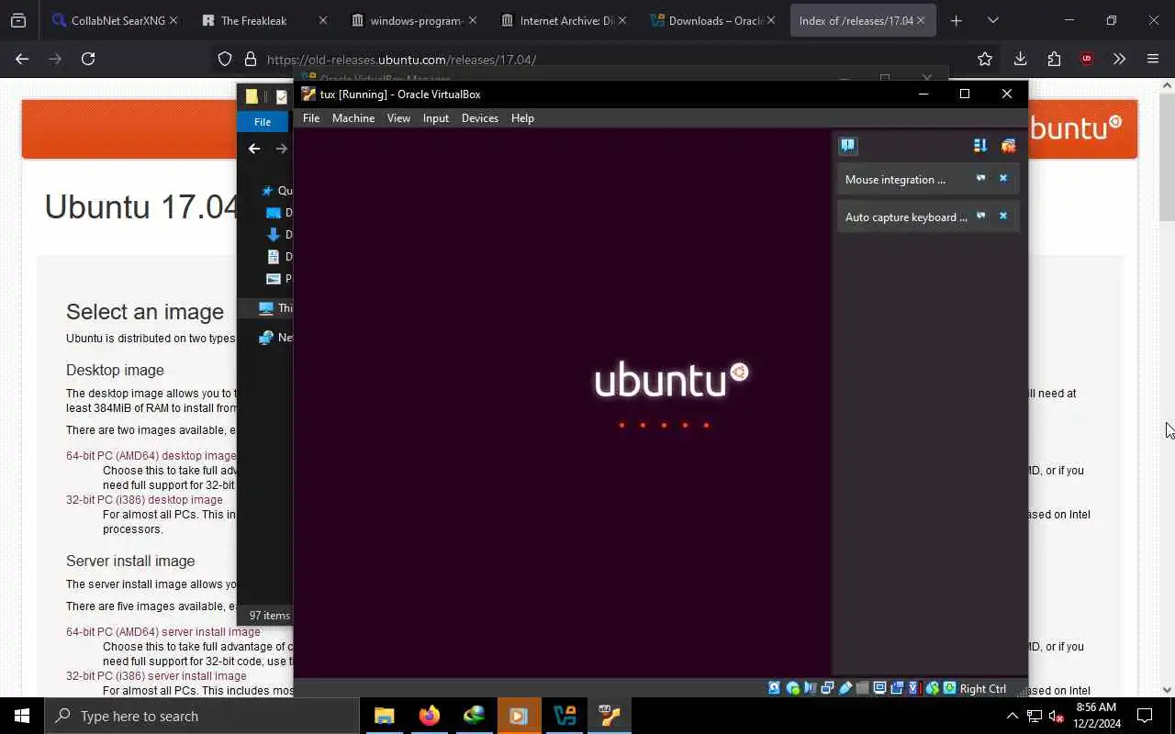1175x734 pixels.
Task: Click the site security padlock icon
Action: (250, 59)
